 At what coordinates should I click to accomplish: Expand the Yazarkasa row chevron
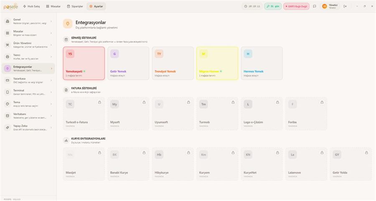click(x=51, y=80)
